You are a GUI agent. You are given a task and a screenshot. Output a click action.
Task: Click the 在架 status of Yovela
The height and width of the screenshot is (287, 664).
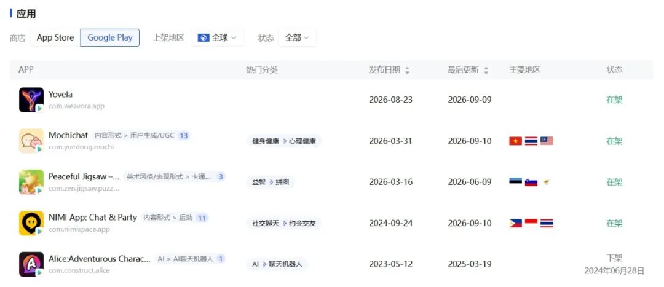[614, 100]
